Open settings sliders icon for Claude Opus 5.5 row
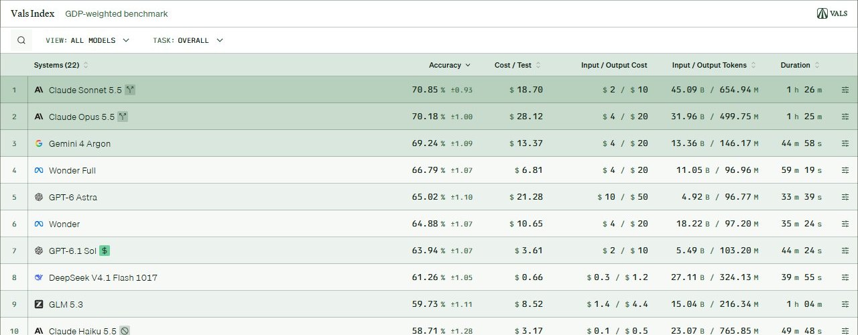This screenshot has height=335, width=858. [x=845, y=117]
